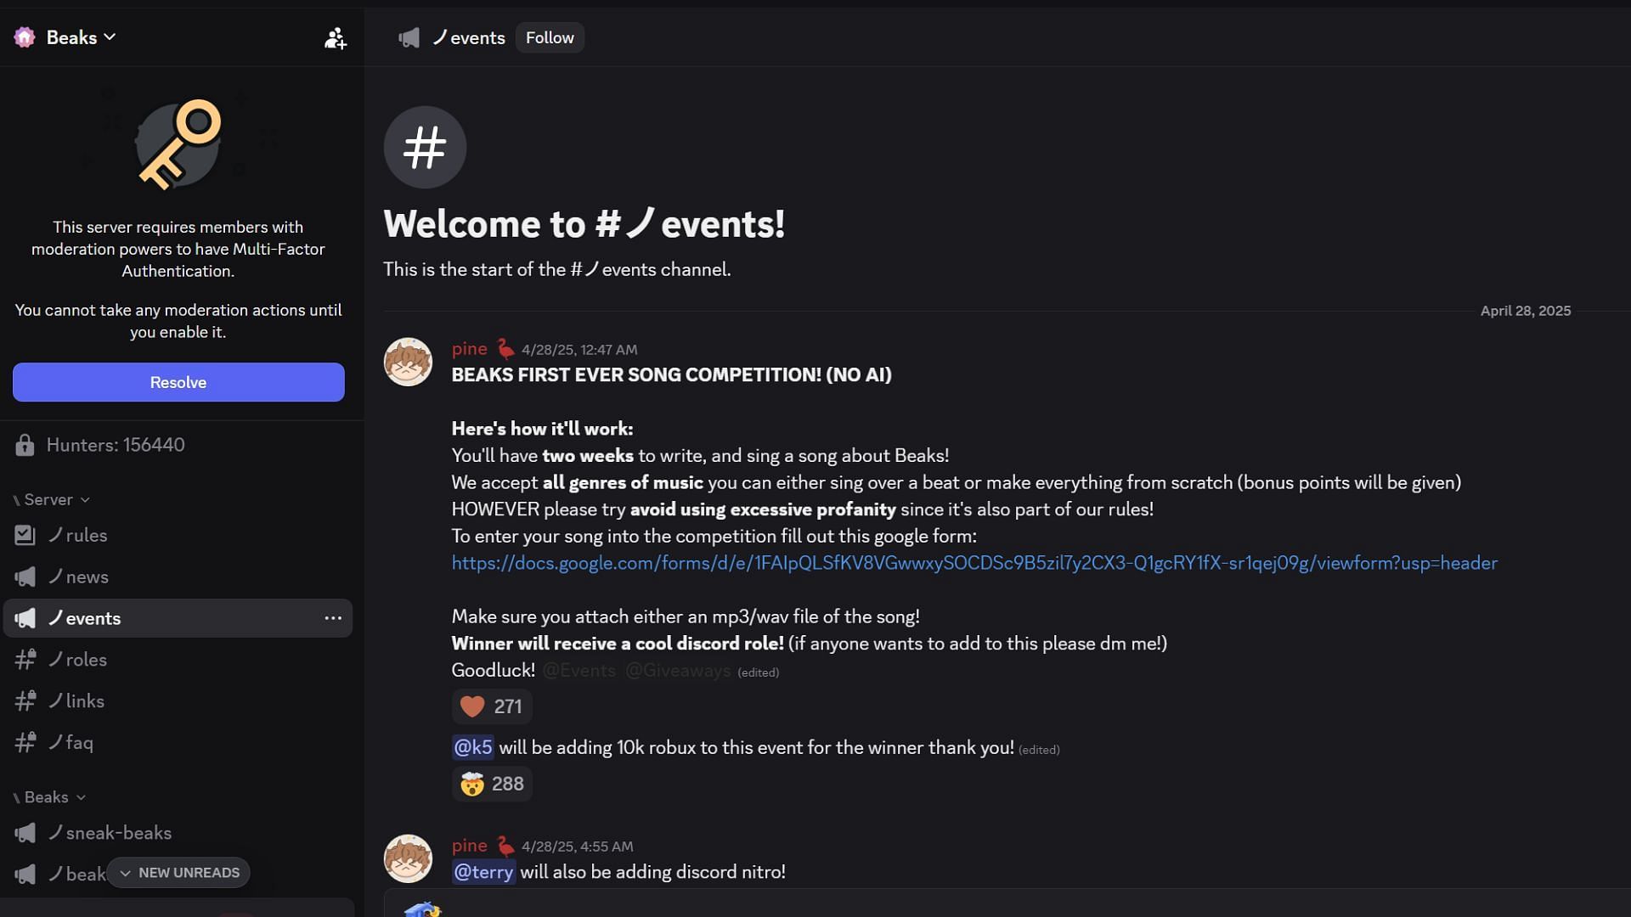1631x917 pixels.
Task: Open the news announcement channel
Action: pyautogui.click(x=178, y=577)
